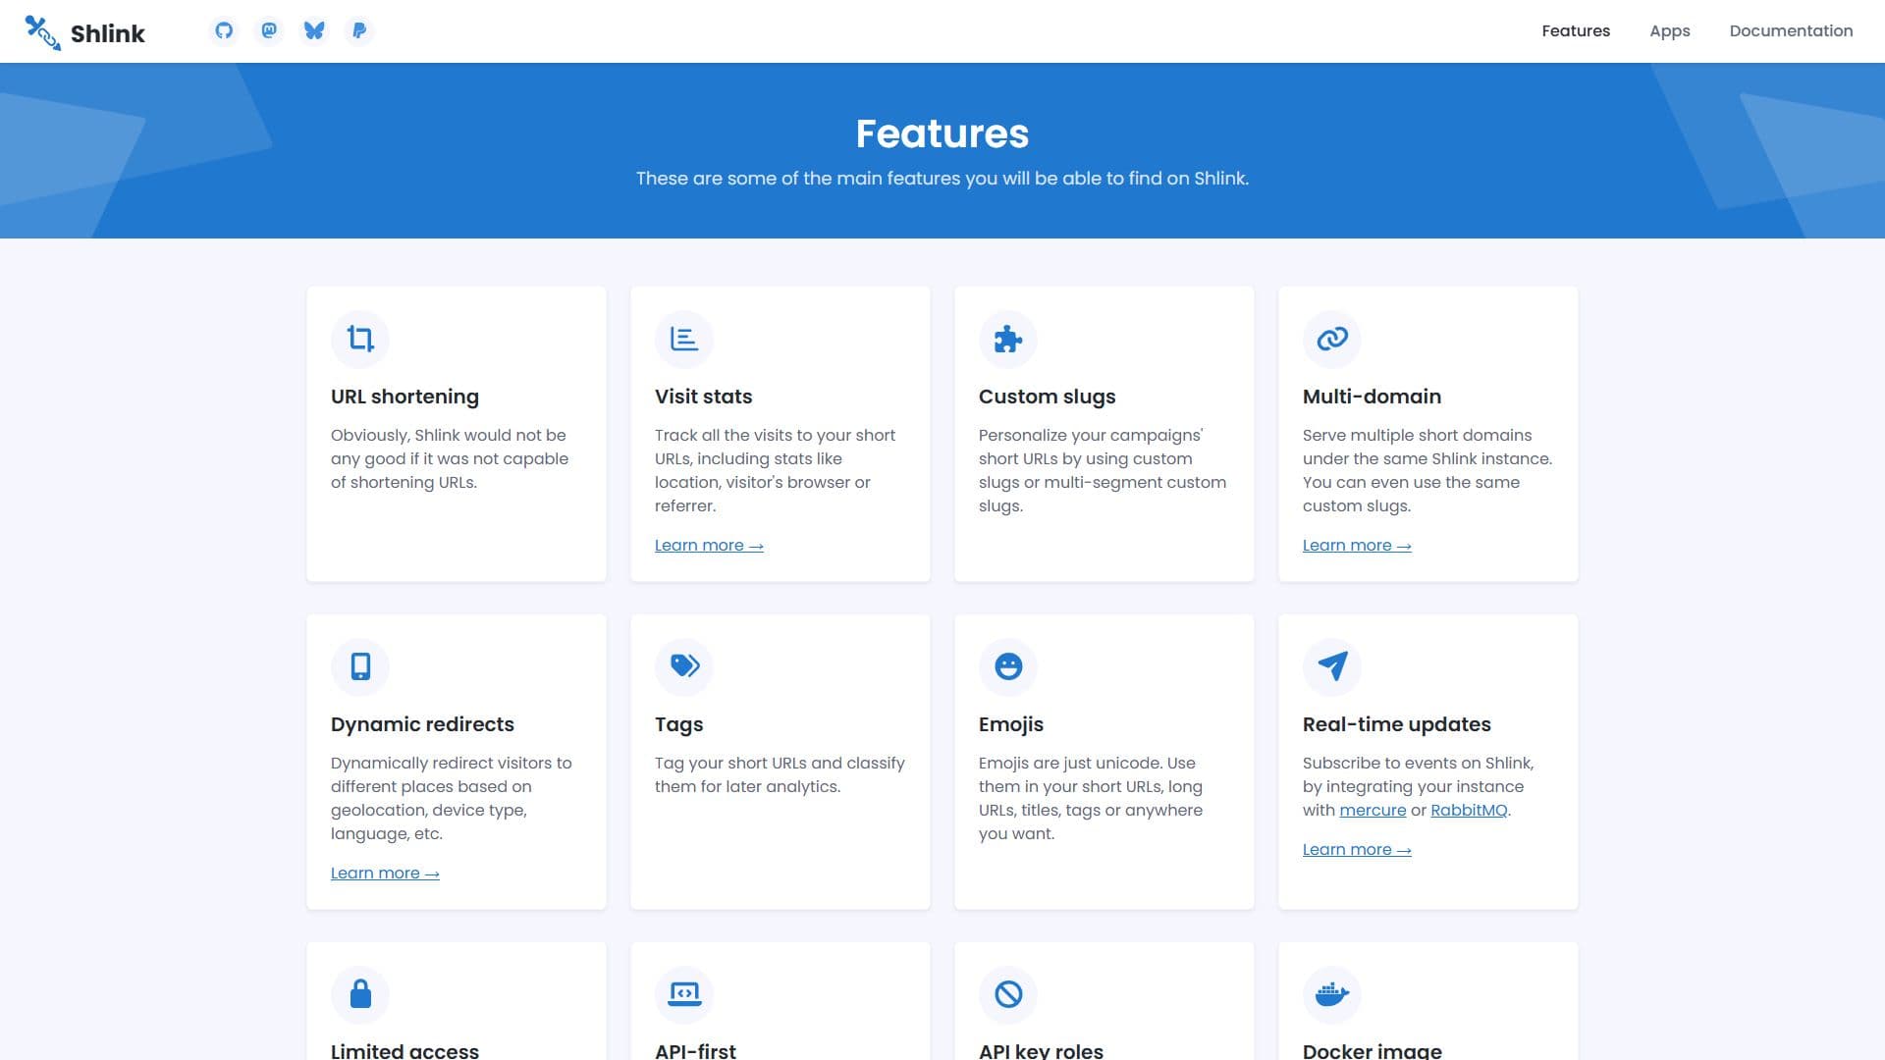
Task: Click the Visit stats card title
Action: click(x=704, y=397)
